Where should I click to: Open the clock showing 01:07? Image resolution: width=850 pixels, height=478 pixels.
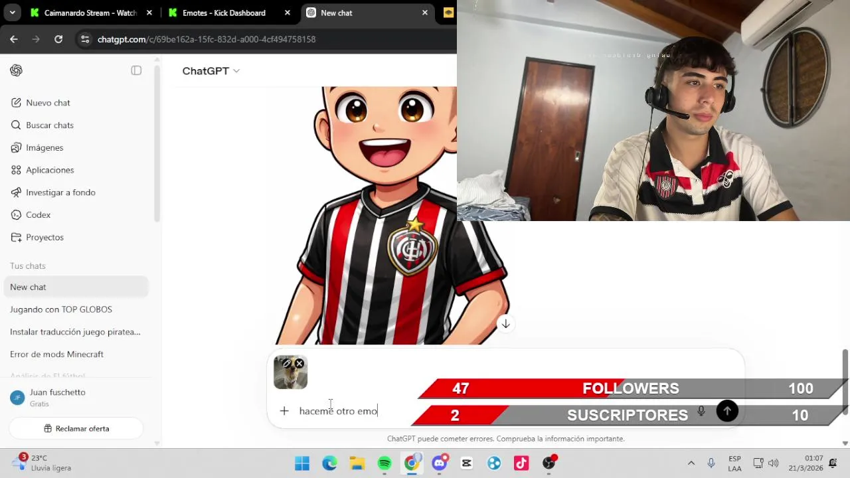pos(805,463)
